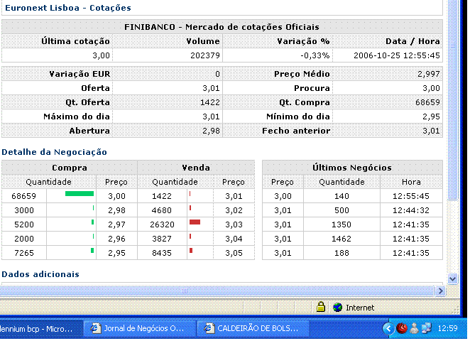Click the security padlock icon in status bar
The height and width of the screenshot is (341, 470).
click(x=320, y=307)
